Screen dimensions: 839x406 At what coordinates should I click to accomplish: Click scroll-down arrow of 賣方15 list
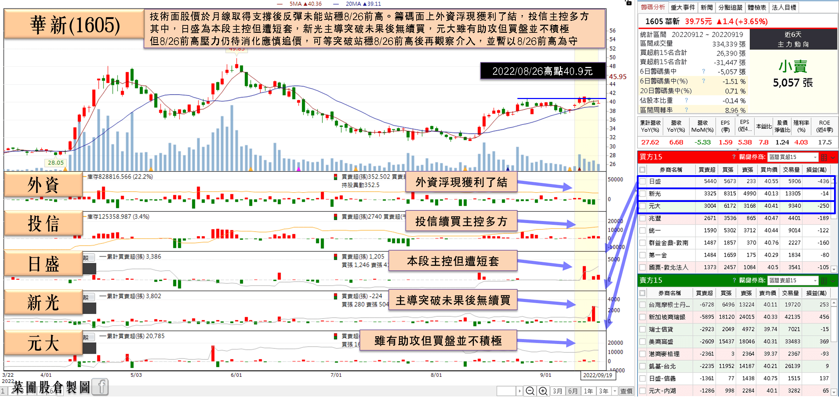pyautogui.click(x=834, y=392)
